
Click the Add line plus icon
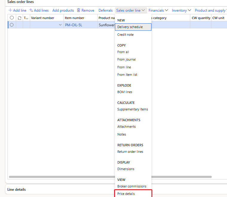click(x=10, y=10)
